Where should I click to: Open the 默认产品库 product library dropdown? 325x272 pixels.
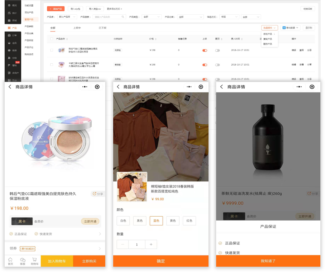[x=66, y=16]
